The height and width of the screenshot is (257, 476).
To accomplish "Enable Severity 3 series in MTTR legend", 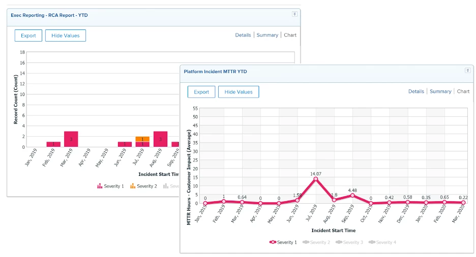I will 349,242.
